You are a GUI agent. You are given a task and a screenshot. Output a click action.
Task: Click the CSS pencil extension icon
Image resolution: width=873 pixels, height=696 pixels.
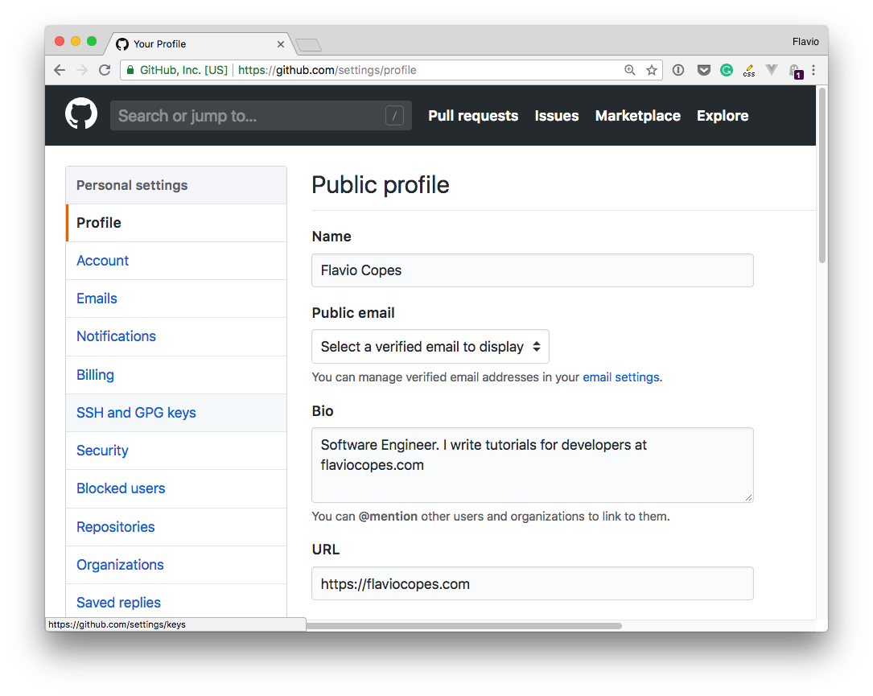pyautogui.click(x=749, y=70)
